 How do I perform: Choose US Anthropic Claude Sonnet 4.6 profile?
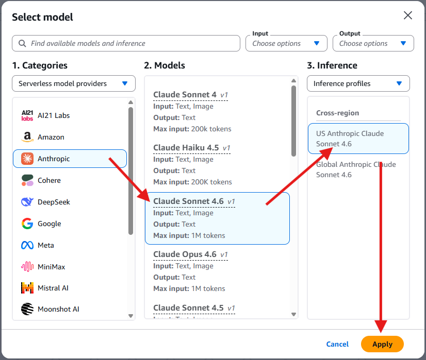(358, 139)
